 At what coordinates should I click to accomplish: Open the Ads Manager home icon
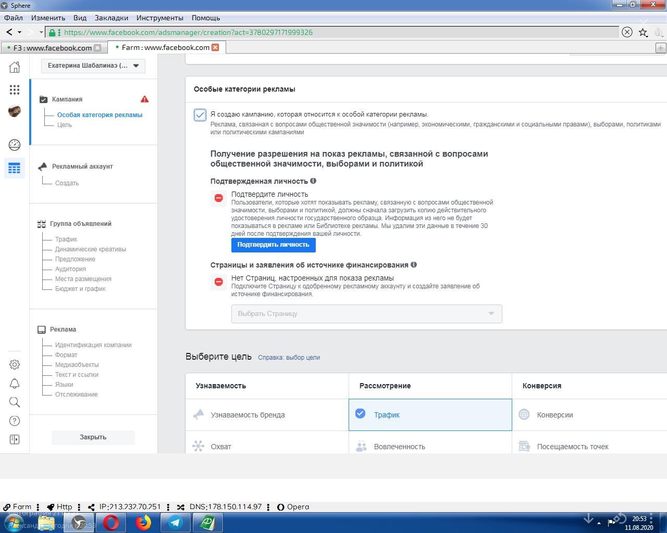pos(15,67)
